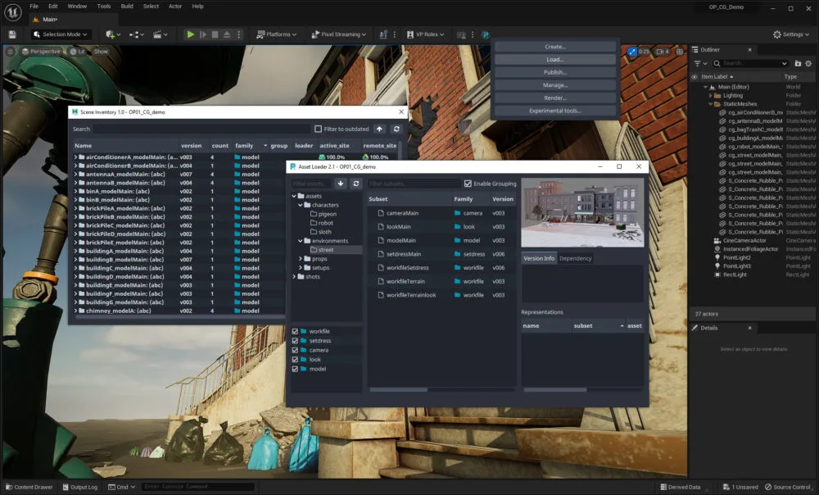Click the update-all up arrow in Scene Inventory
Screen dimensions: 819x495
(x=380, y=129)
